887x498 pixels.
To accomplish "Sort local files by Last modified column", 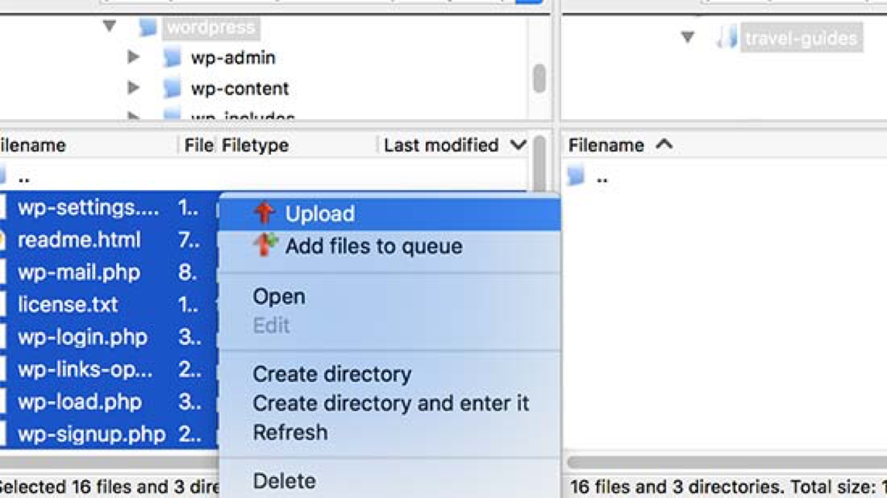I will point(441,145).
